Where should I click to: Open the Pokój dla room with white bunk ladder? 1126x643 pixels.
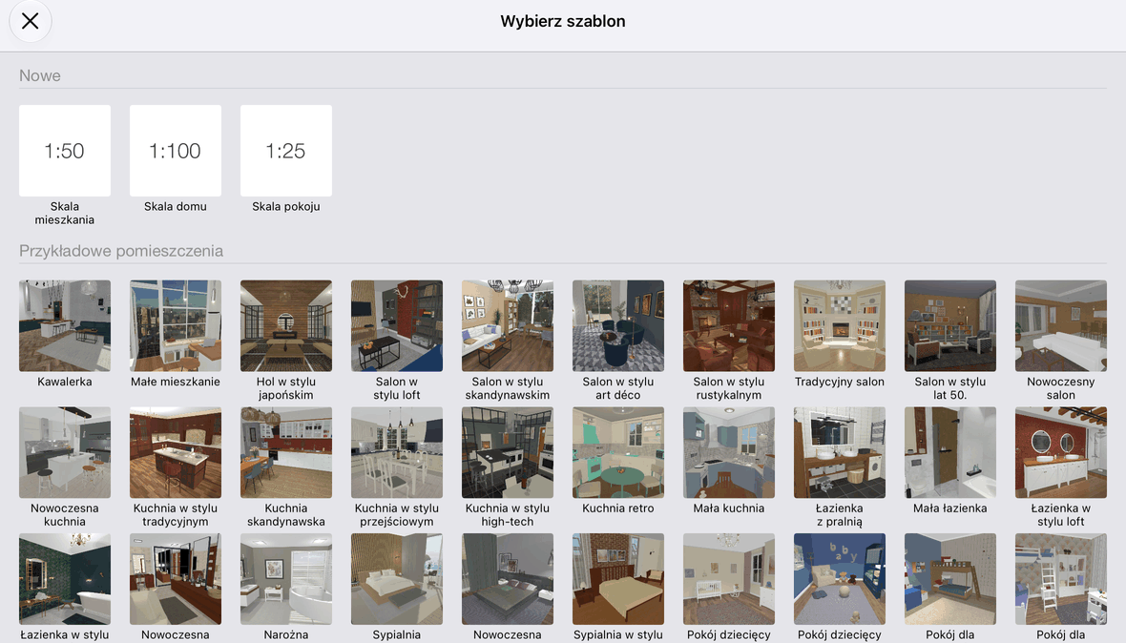point(1060,578)
